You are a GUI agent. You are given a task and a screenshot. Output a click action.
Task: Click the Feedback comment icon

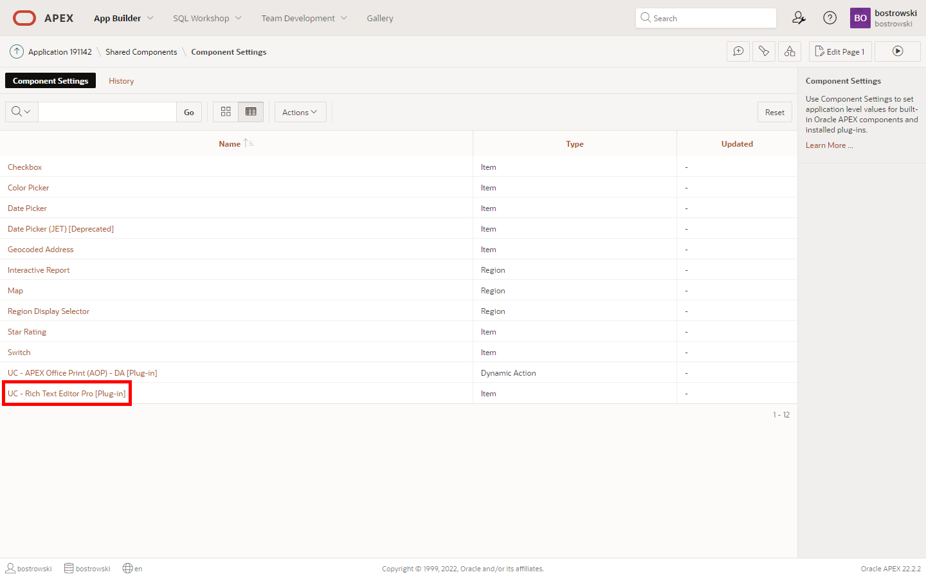coord(738,51)
